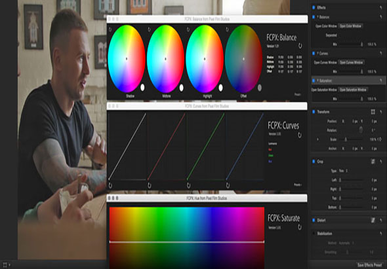The image size is (387, 269).
Task: Collapse the Balance effect disclosure triangle
Action: (318, 17)
